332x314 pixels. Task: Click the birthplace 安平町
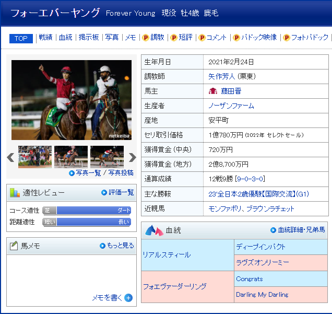pos(219,120)
